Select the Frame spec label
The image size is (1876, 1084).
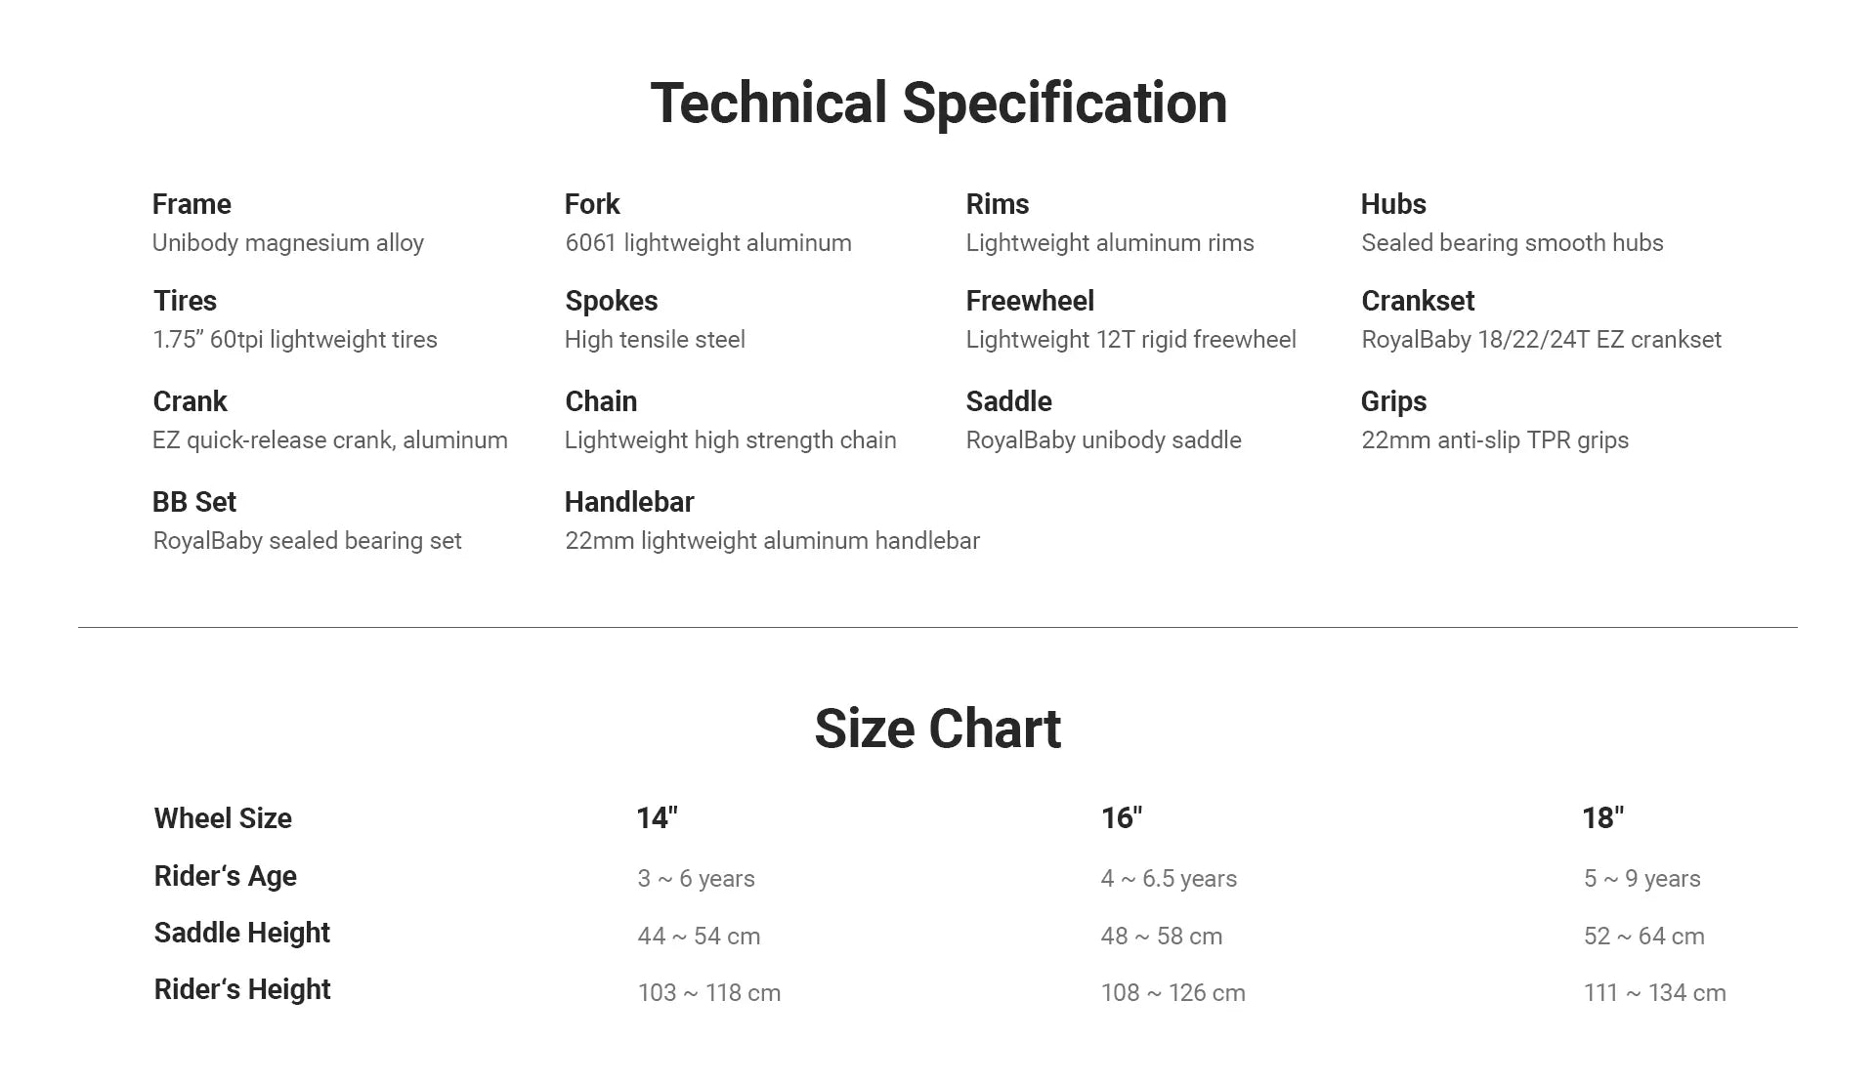pyautogui.click(x=192, y=204)
